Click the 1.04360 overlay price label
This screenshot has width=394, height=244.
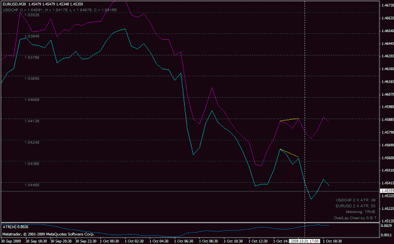click(x=32, y=163)
